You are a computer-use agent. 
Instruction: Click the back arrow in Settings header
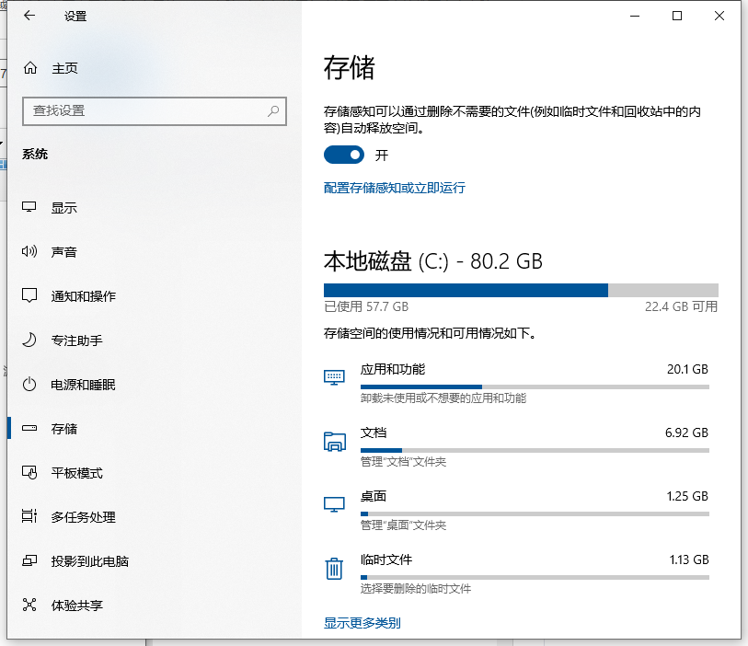tap(29, 16)
